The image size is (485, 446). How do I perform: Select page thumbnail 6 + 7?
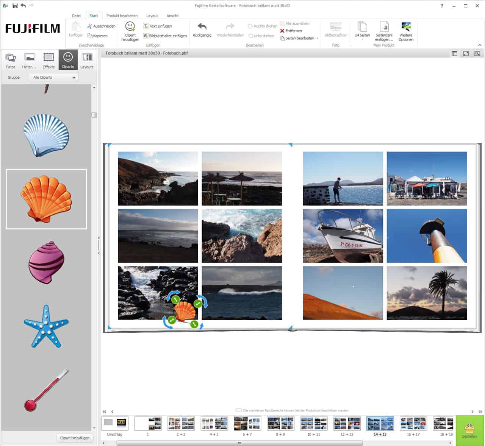click(247, 424)
